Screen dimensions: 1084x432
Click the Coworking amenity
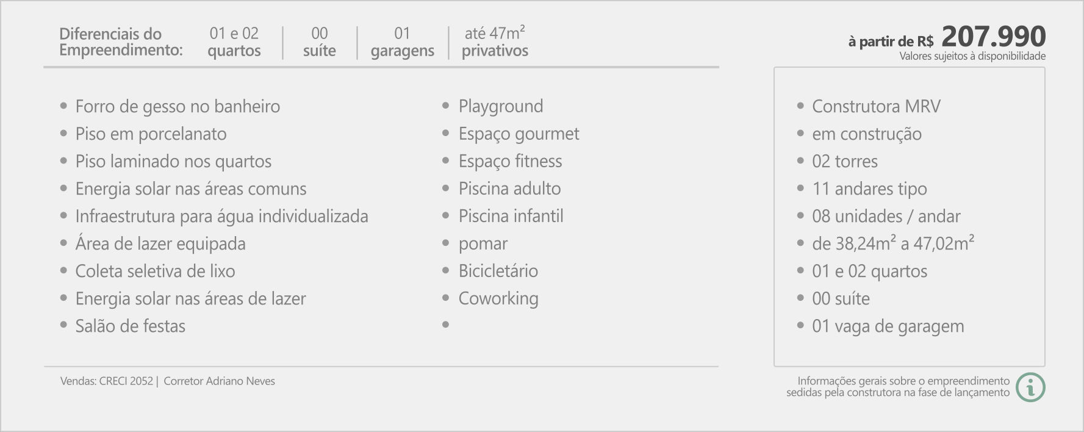(498, 298)
